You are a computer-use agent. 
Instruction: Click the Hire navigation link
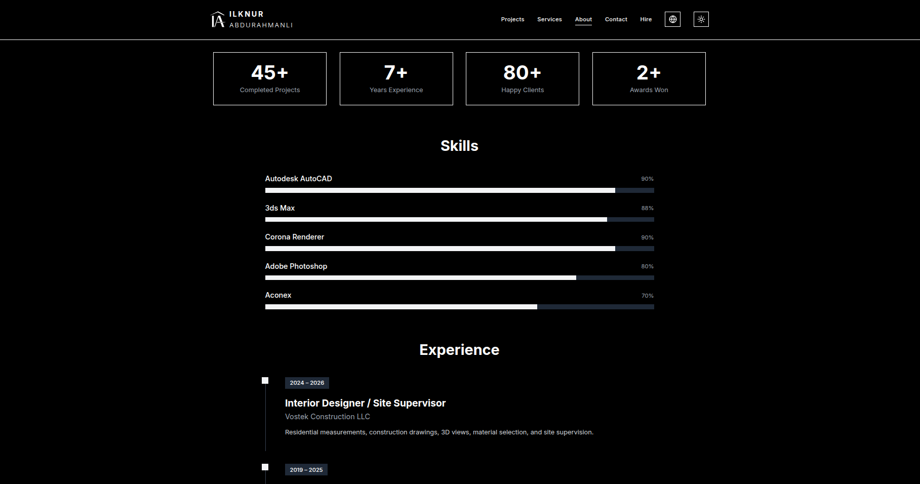(646, 19)
